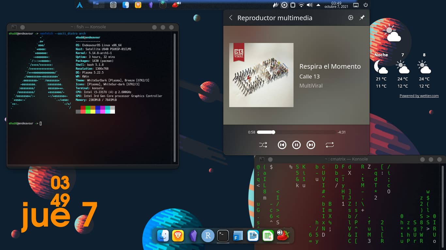Click the artist name Calle 13
Viewport: 446px width, 250px height.
pyautogui.click(x=310, y=76)
